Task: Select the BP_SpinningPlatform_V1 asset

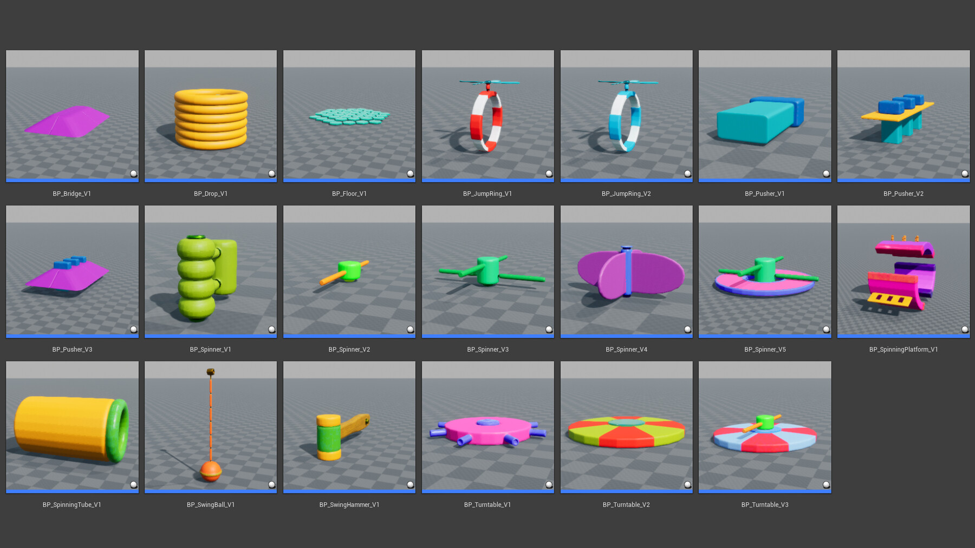Action: tap(903, 270)
